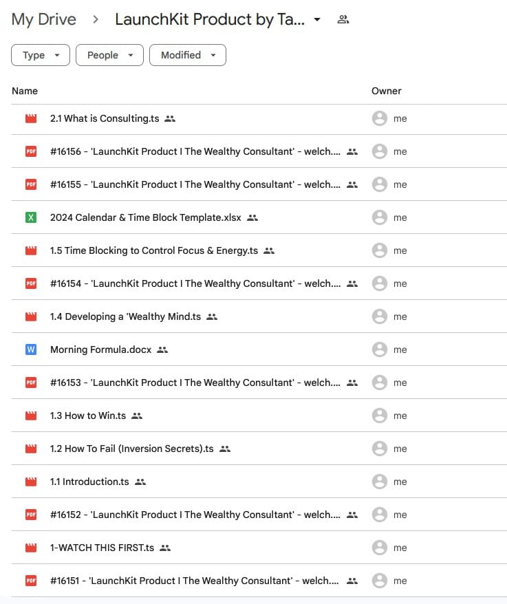Open the Modified filter dropdown
Screen dimensions: 507x604
pos(187,55)
